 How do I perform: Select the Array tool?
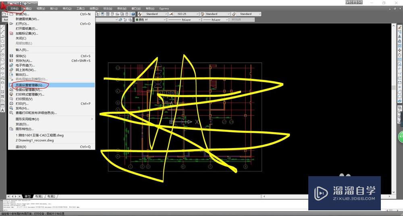pyautogui.click(x=400, y=46)
